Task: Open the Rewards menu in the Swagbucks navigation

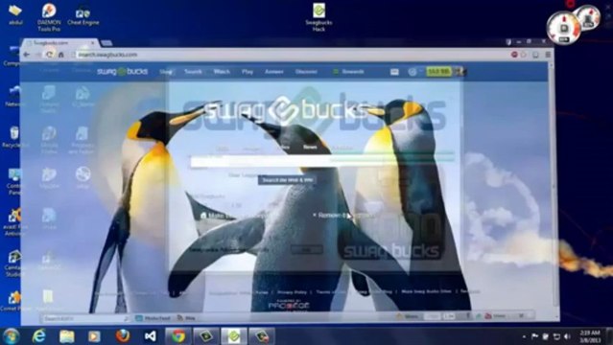Action: 349,72
